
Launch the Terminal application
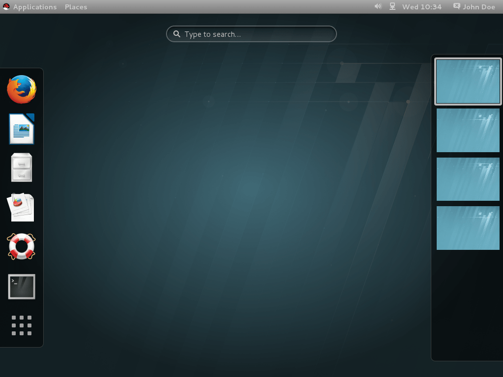21,286
